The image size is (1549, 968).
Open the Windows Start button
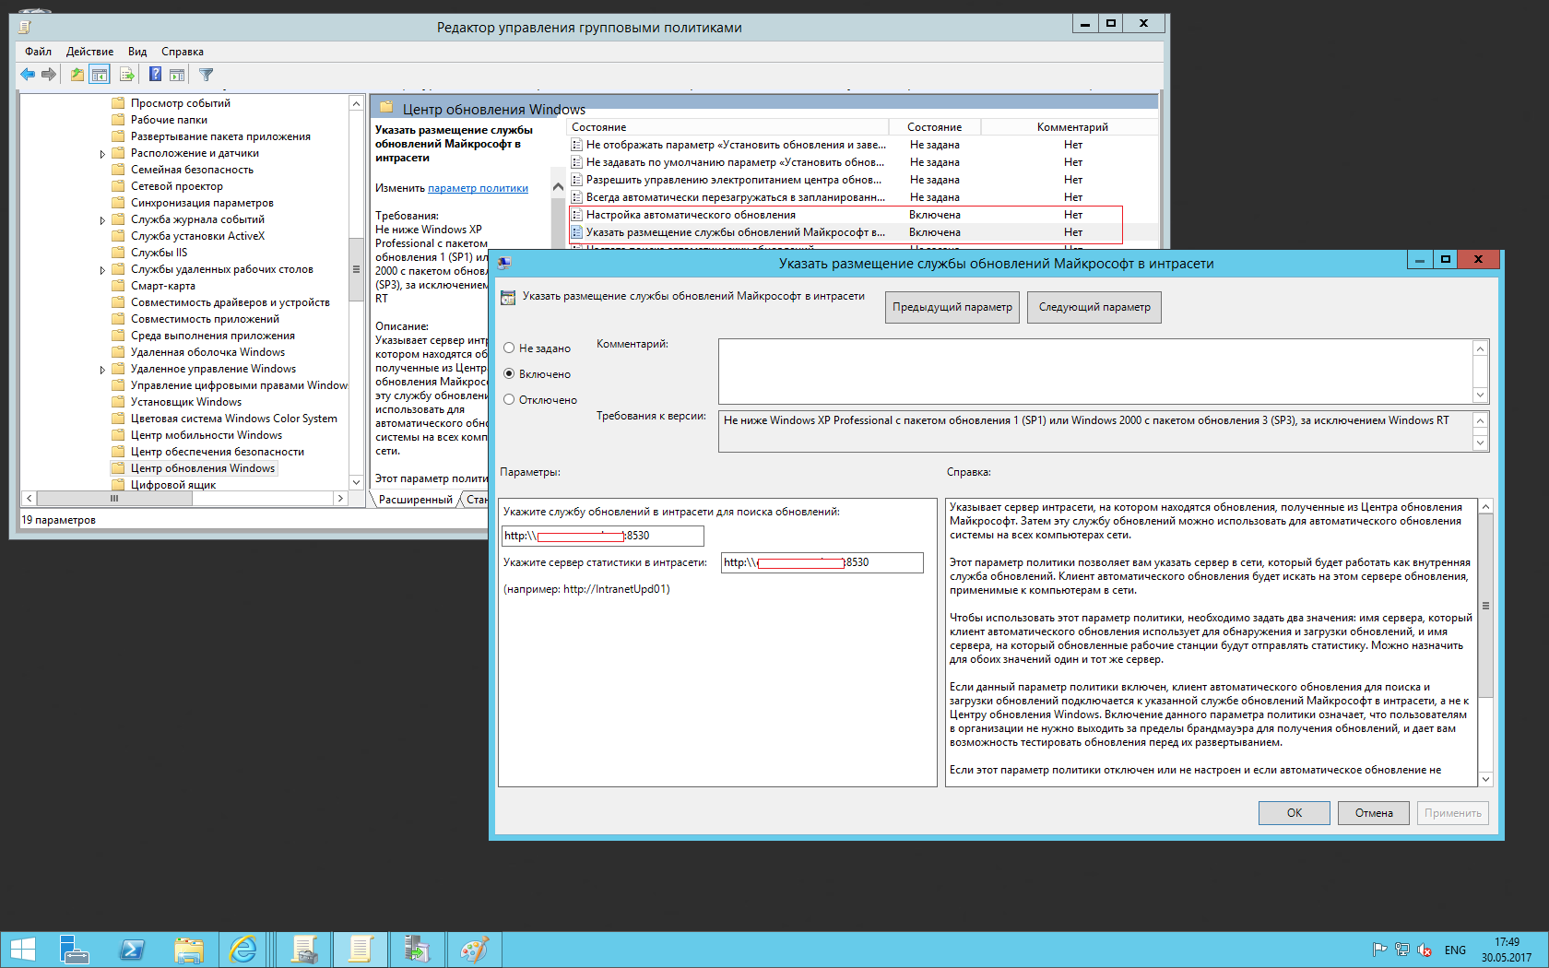tap(22, 950)
